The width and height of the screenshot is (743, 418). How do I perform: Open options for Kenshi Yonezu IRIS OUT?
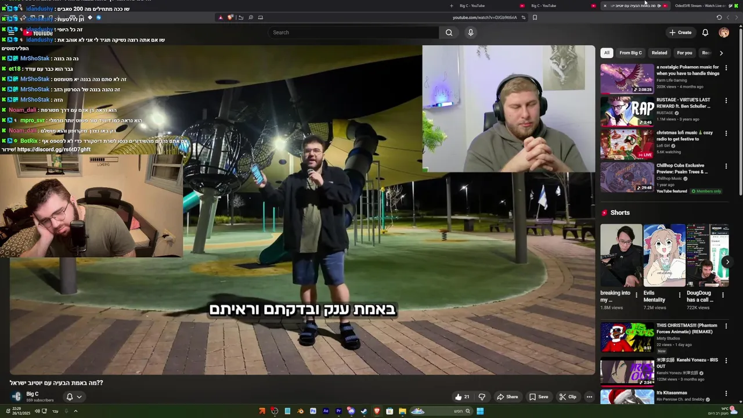point(726,360)
